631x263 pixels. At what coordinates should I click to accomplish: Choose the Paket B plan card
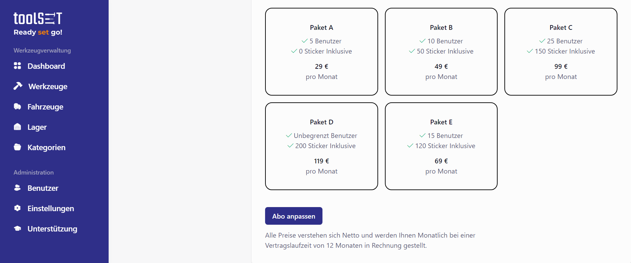[x=441, y=52]
